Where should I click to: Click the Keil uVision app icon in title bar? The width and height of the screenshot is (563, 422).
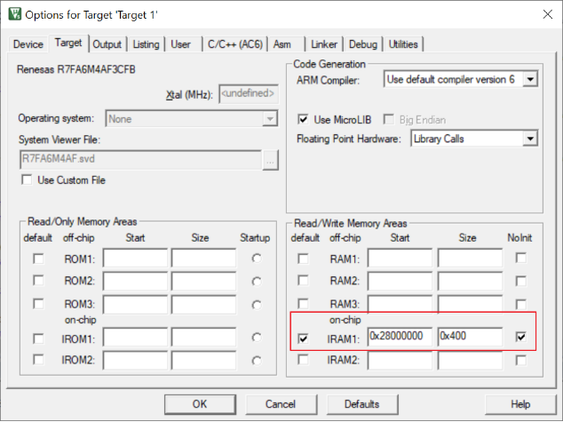coord(15,14)
